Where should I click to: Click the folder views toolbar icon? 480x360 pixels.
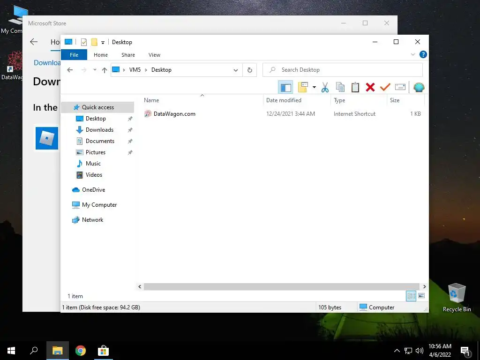pos(303,87)
